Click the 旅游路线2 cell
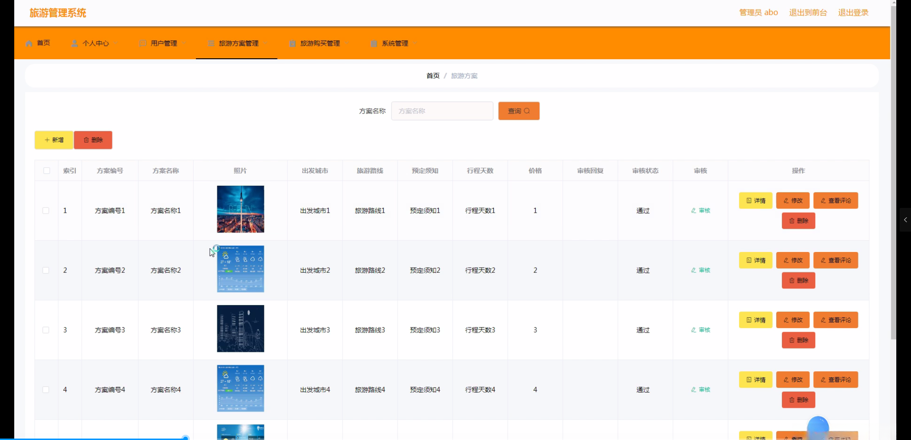Viewport: 911px width, 440px height. pyautogui.click(x=370, y=270)
